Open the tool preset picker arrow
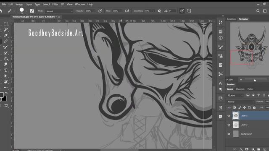This screenshot has height=151, width=269. point(14,11)
